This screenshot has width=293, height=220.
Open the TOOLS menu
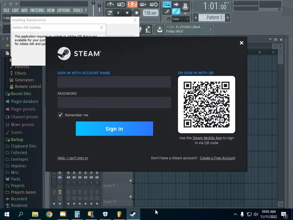coord(78,10)
